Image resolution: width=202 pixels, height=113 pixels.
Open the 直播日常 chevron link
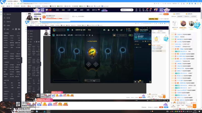190,14
